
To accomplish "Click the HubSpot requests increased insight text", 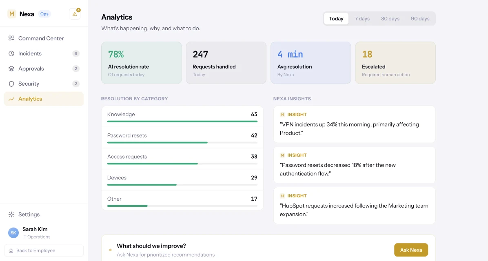I will point(354,210).
